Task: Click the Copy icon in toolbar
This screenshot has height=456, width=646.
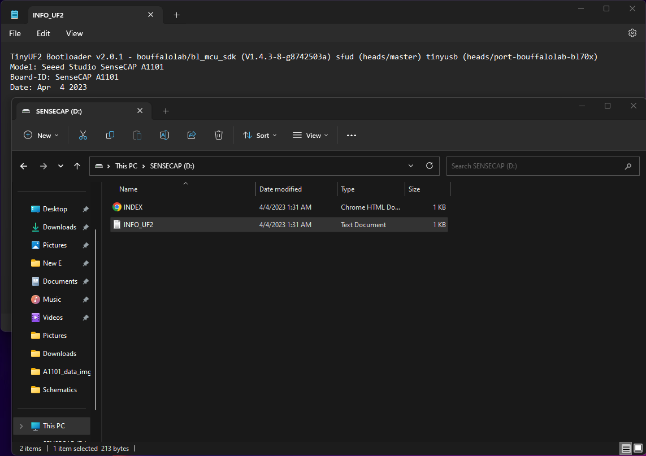Action: 110,135
